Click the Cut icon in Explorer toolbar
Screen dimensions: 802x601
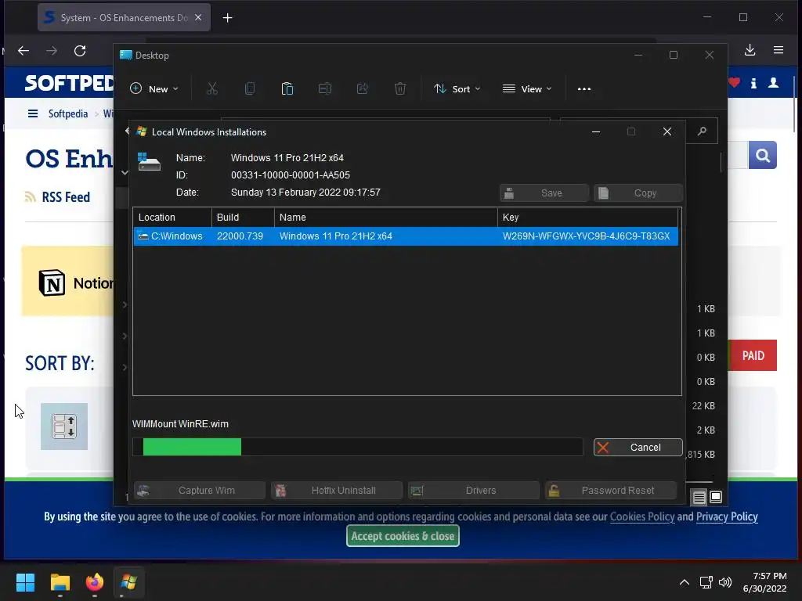(211, 89)
